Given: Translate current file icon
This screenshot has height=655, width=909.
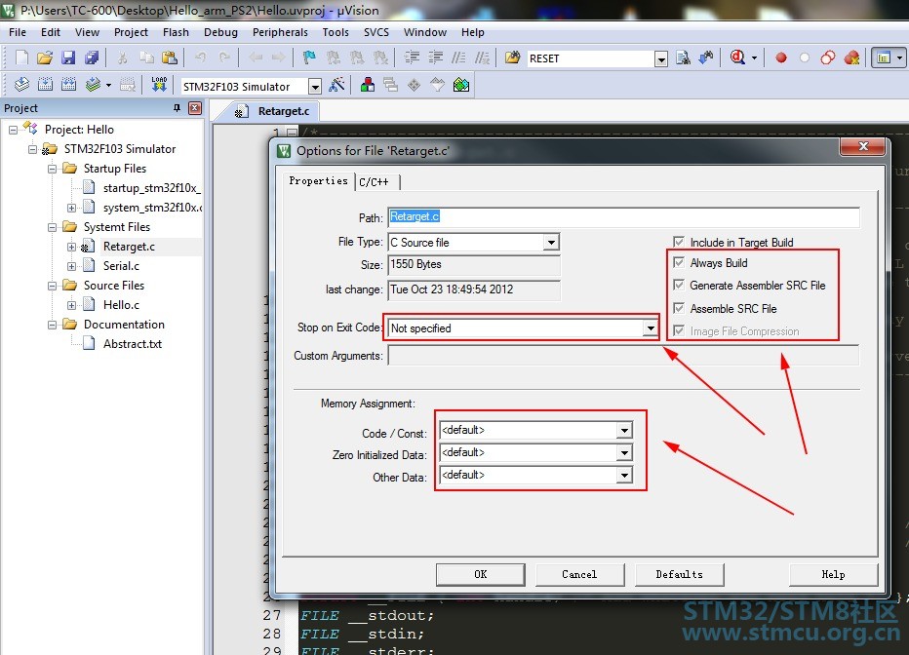Looking at the screenshot, I should pos(22,85).
